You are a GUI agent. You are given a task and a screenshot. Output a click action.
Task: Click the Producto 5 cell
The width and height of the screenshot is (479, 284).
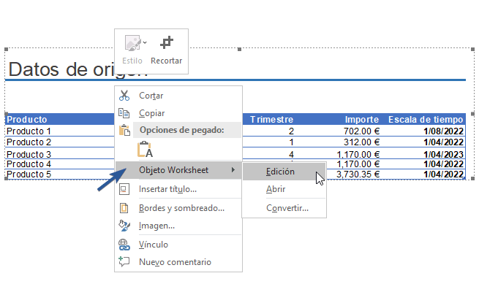[29, 174]
